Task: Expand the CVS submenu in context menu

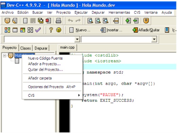Action: 52,95
